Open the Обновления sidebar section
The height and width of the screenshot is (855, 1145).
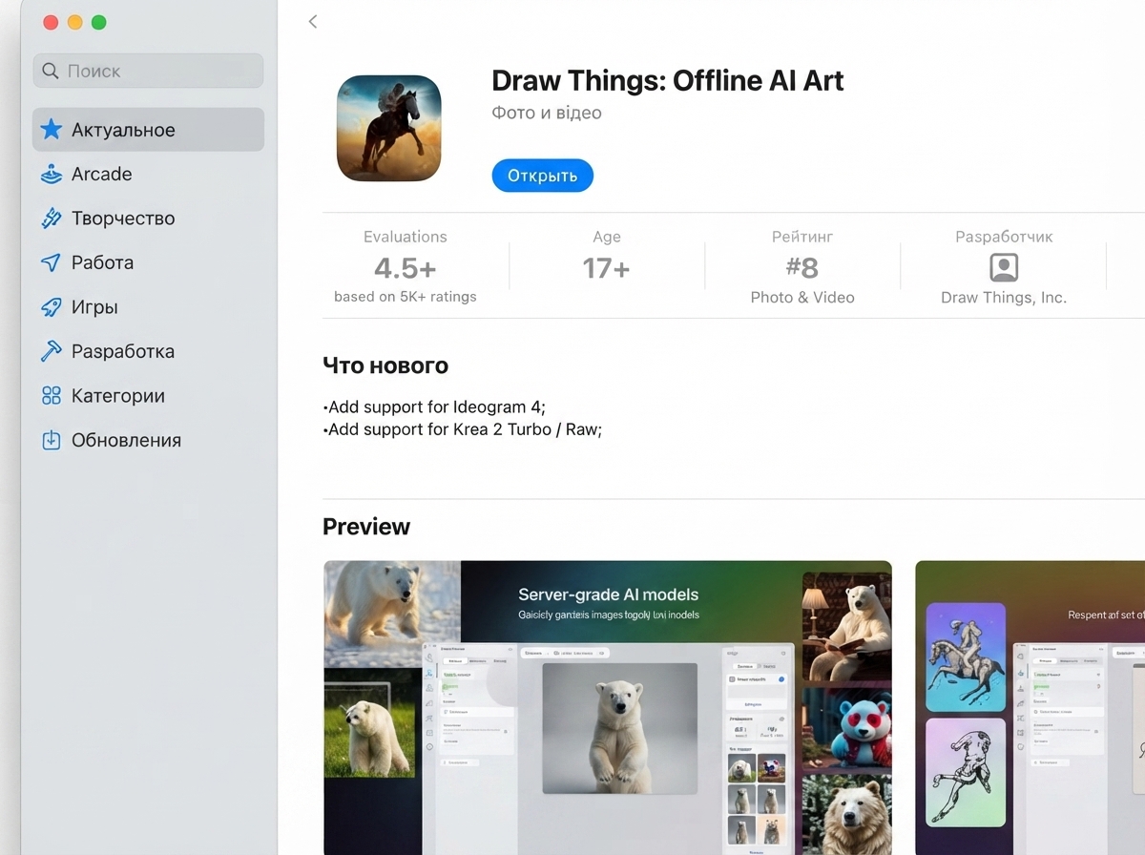[148, 440]
